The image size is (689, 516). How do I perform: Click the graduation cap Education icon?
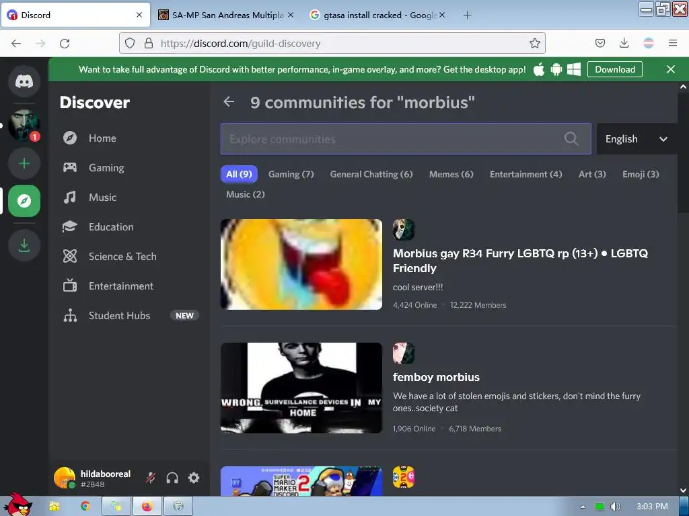click(70, 227)
